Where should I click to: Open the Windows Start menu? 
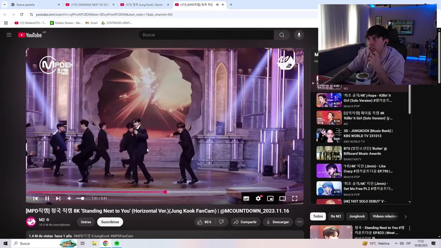[x=5, y=244]
